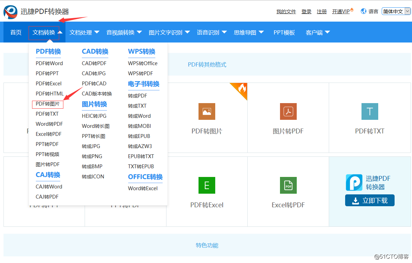Click the hot flame corner badge
The image size is (412, 263).
pyautogui.click(x=240, y=90)
